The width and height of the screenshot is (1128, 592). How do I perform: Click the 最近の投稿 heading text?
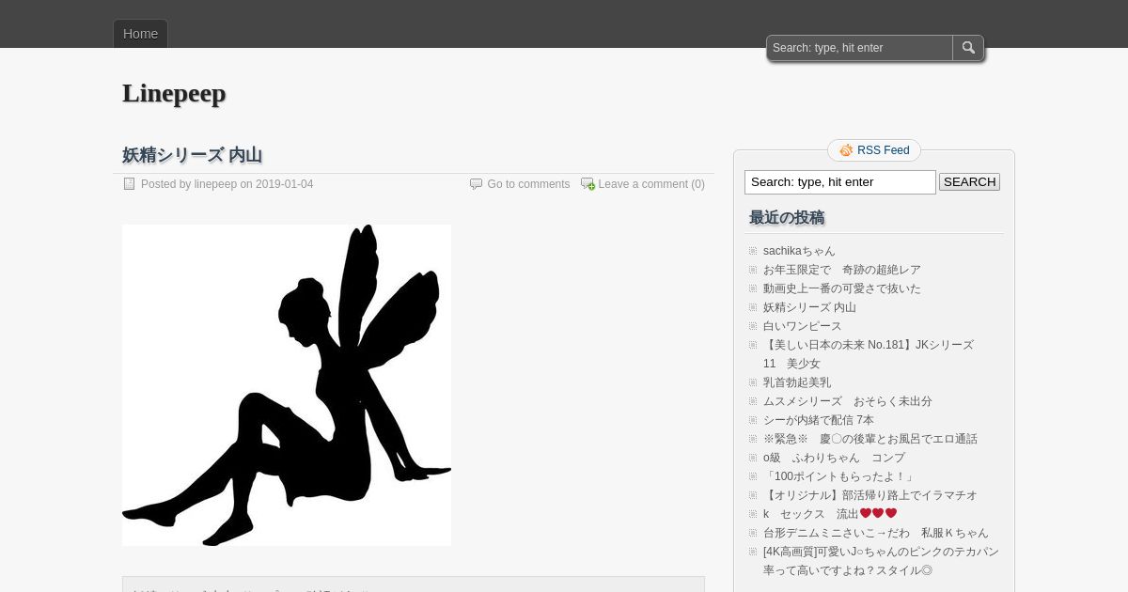(787, 218)
